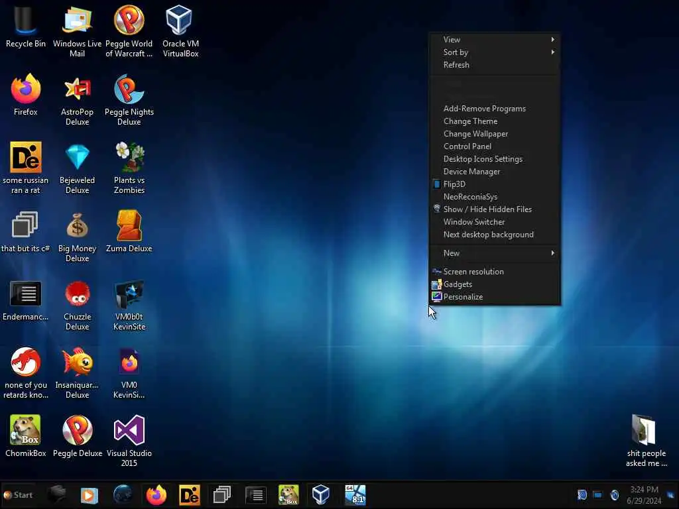Choose Change Wallpaper in context menu

click(x=495, y=134)
